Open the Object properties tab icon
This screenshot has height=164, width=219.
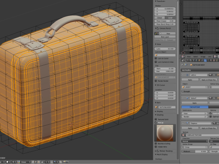[199, 60]
